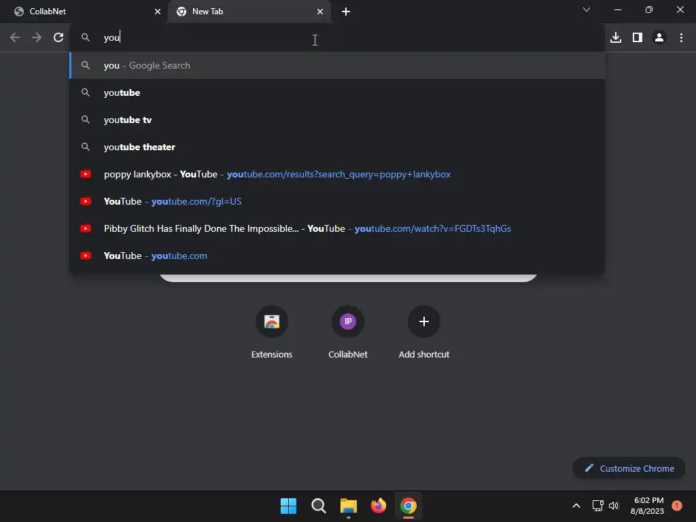Open 'poppy lankybox - YouTube' history suggestion
Screen dimensions: 696x522
[337, 174]
